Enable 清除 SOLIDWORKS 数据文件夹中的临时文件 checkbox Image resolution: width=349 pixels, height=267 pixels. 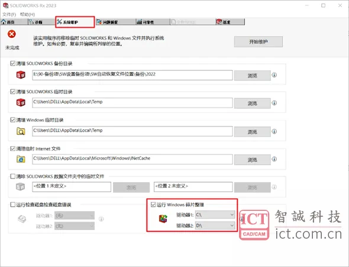coord(12,176)
